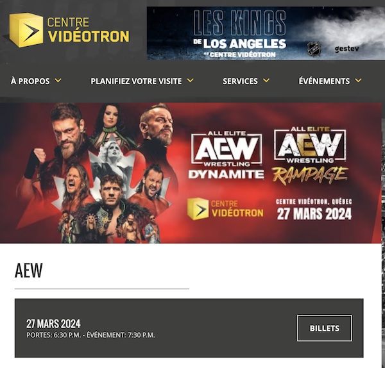Click the CENTRE VIDÉOTRON header wordmark

88,30
